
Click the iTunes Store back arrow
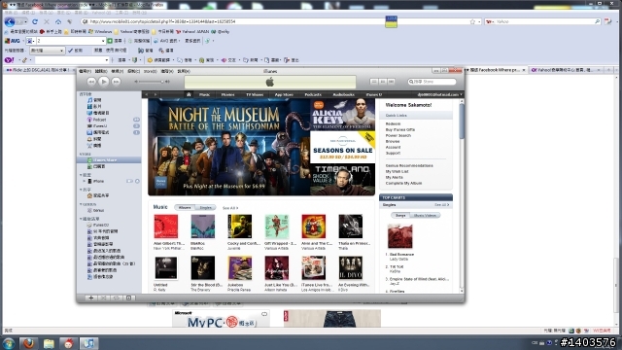click(x=147, y=94)
